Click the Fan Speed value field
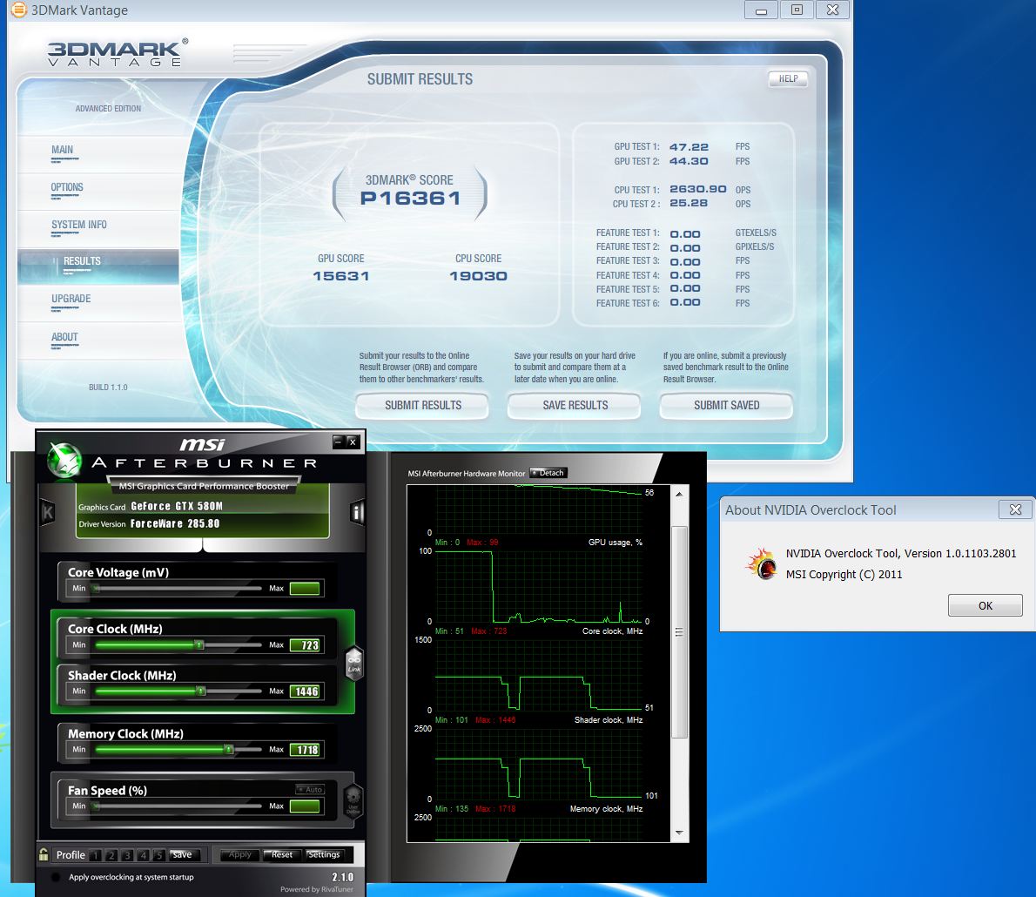The image size is (1036, 897). [305, 806]
